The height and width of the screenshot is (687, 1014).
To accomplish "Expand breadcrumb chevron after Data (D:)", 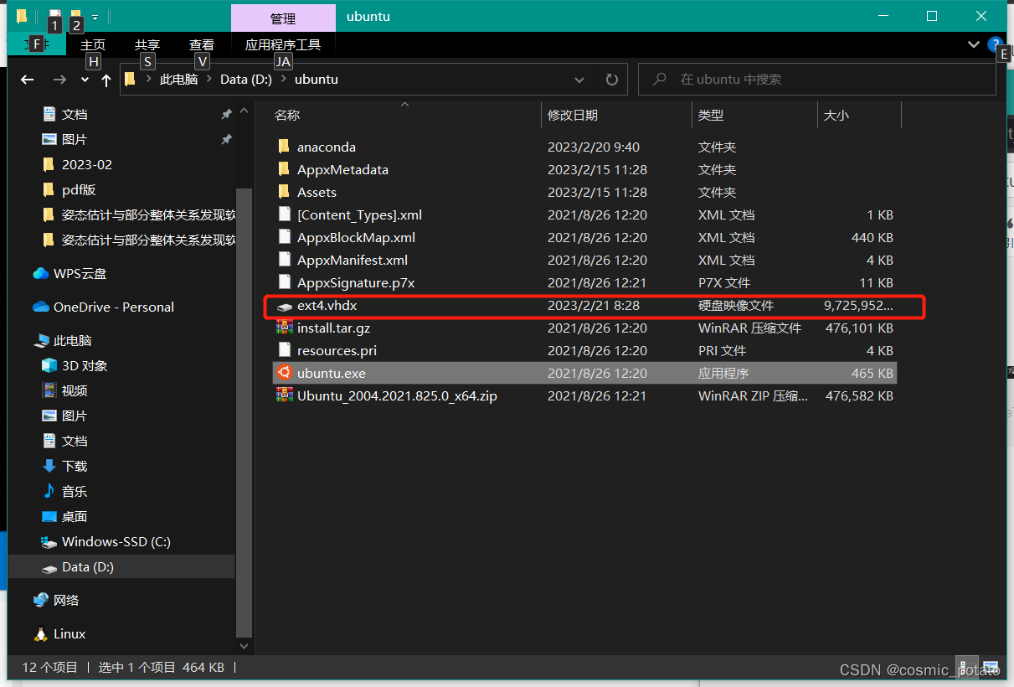I will (285, 80).
